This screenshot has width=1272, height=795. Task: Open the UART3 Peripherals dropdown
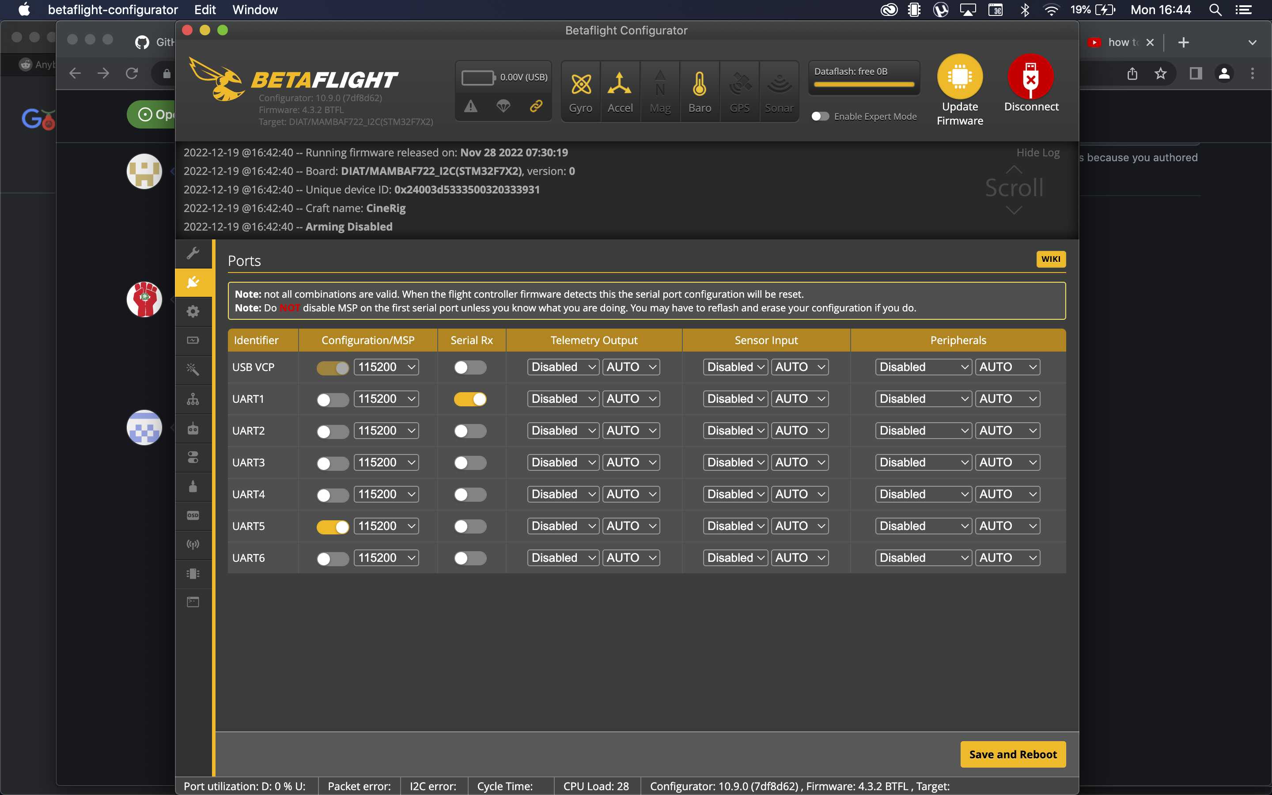[x=923, y=462]
